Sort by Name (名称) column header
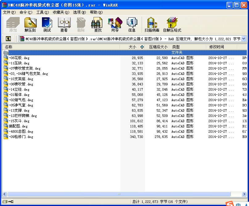This screenshot has width=249, height=206. [x=61, y=47]
